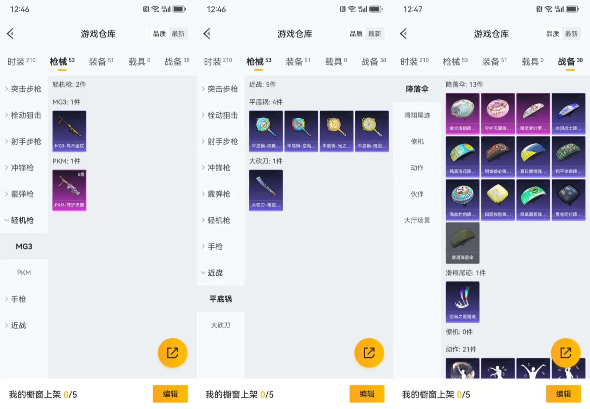
Task: Select 大砍刀 in the 近战 sublist
Action: [x=220, y=325]
